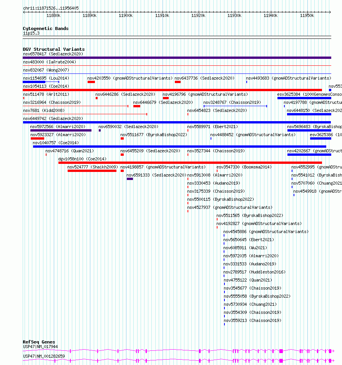Open nsv5730934 (Chuang2021) label
The width and height of the screenshot is (342, 365).
pos(250,305)
